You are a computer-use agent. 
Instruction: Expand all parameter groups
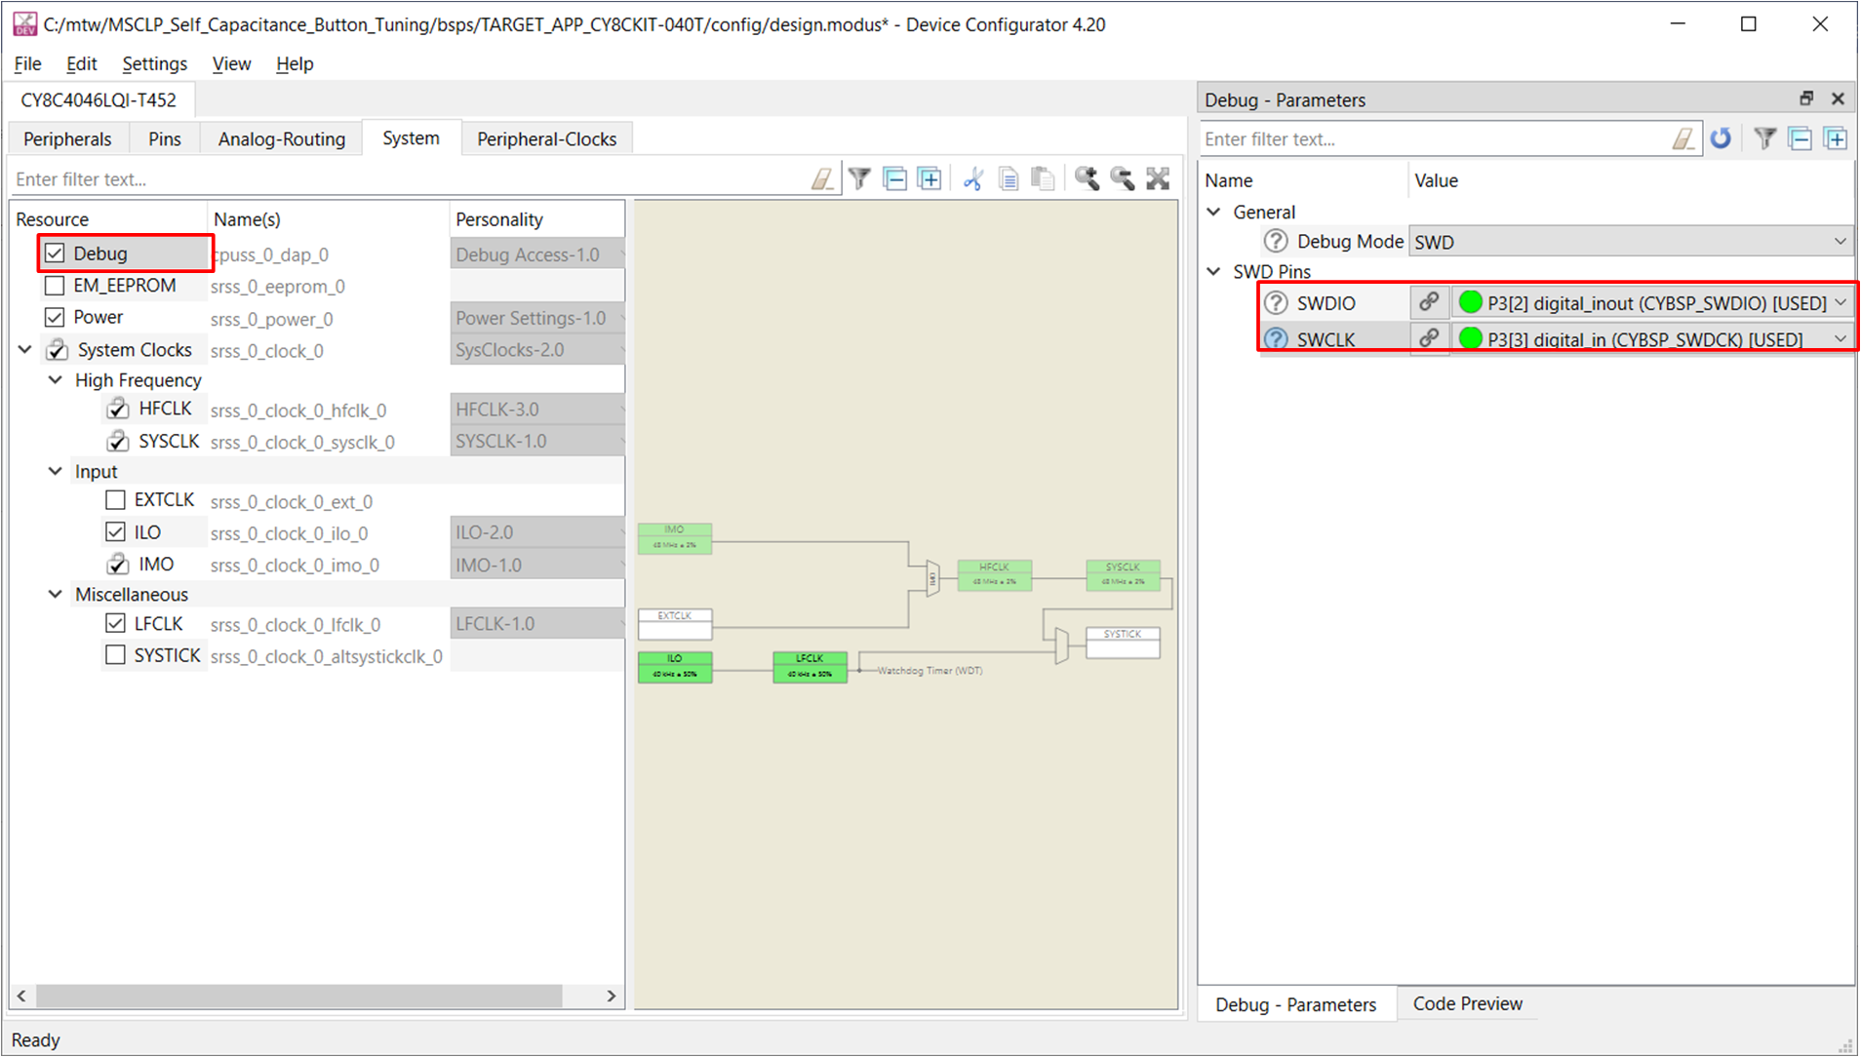tap(1835, 138)
